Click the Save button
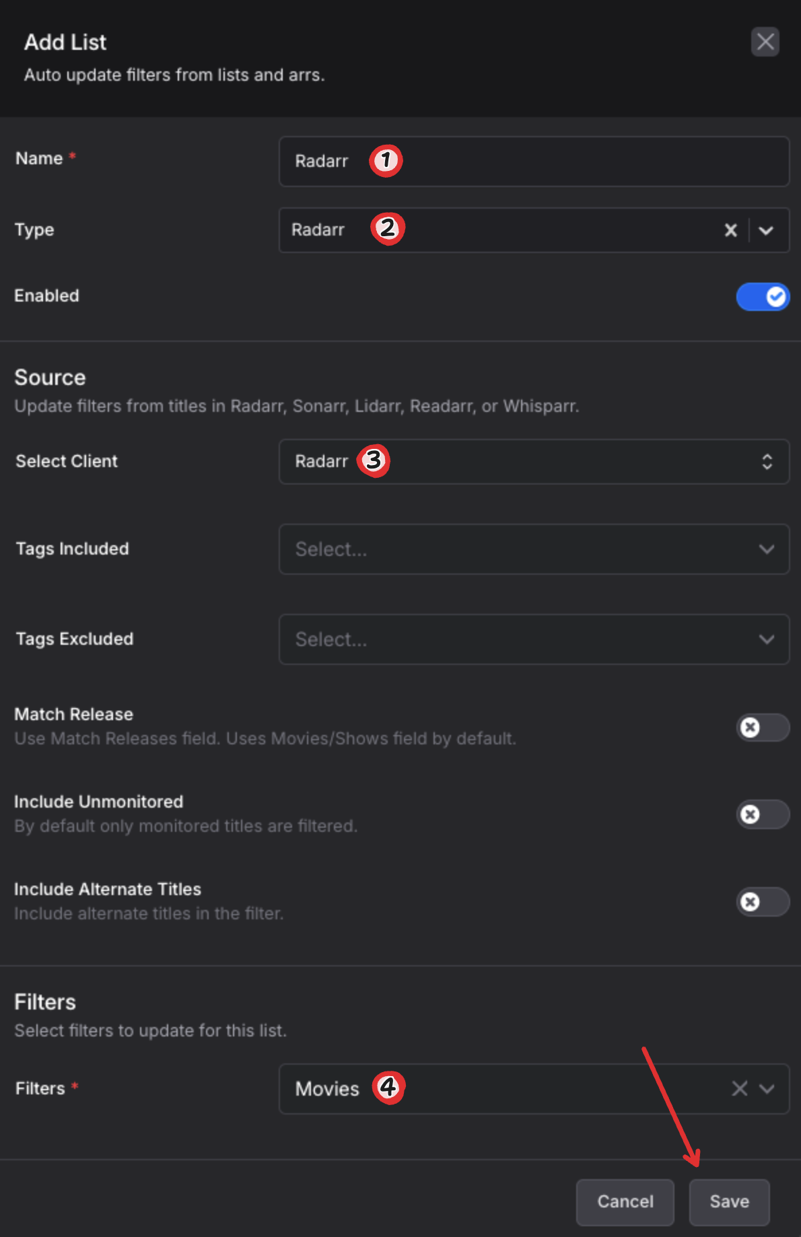Image resolution: width=801 pixels, height=1237 pixels. tap(729, 1201)
